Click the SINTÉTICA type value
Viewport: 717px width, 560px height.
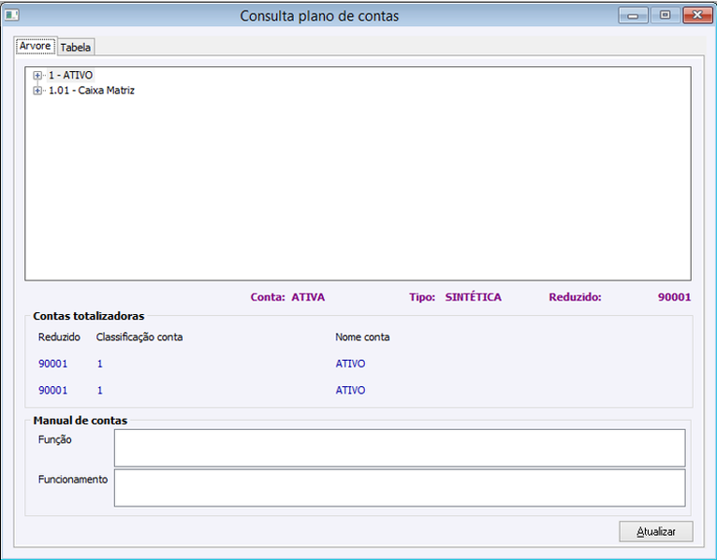coord(474,297)
